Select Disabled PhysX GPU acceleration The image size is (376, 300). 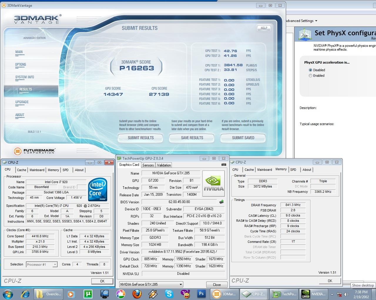(x=310, y=70)
